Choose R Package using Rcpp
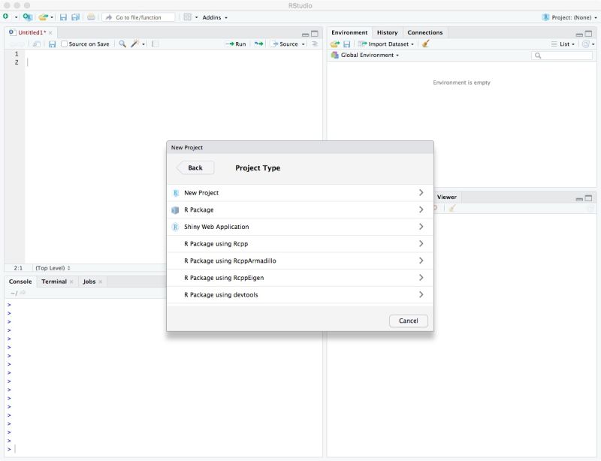Image resolution: width=601 pixels, height=461 pixels. pyautogui.click(x=300, y=244)
